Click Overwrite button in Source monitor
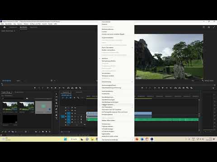This screenshot has height=162, width=217. pyautogui.click(x=72, y=88)
